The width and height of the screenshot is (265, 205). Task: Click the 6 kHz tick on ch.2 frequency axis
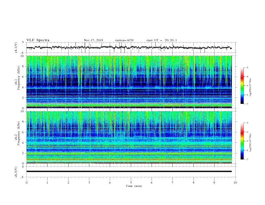coord(23,132)
